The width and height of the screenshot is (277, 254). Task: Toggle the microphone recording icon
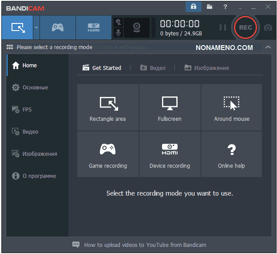click(118, 33)
